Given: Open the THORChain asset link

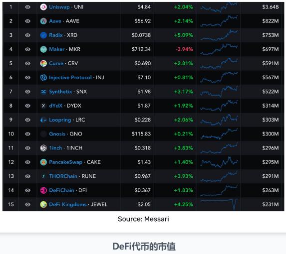Looking at the screenshot, I should point(63,176).
